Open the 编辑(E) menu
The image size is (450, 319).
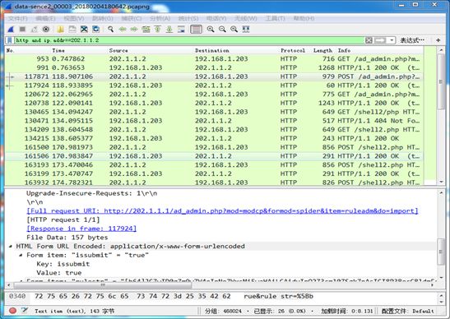click(45, 18)
